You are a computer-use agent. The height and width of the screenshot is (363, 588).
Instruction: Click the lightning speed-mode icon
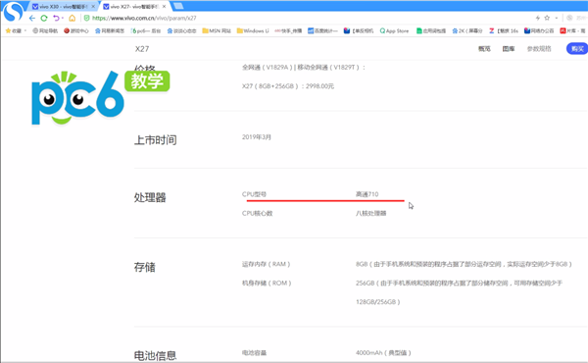point(537,18)
